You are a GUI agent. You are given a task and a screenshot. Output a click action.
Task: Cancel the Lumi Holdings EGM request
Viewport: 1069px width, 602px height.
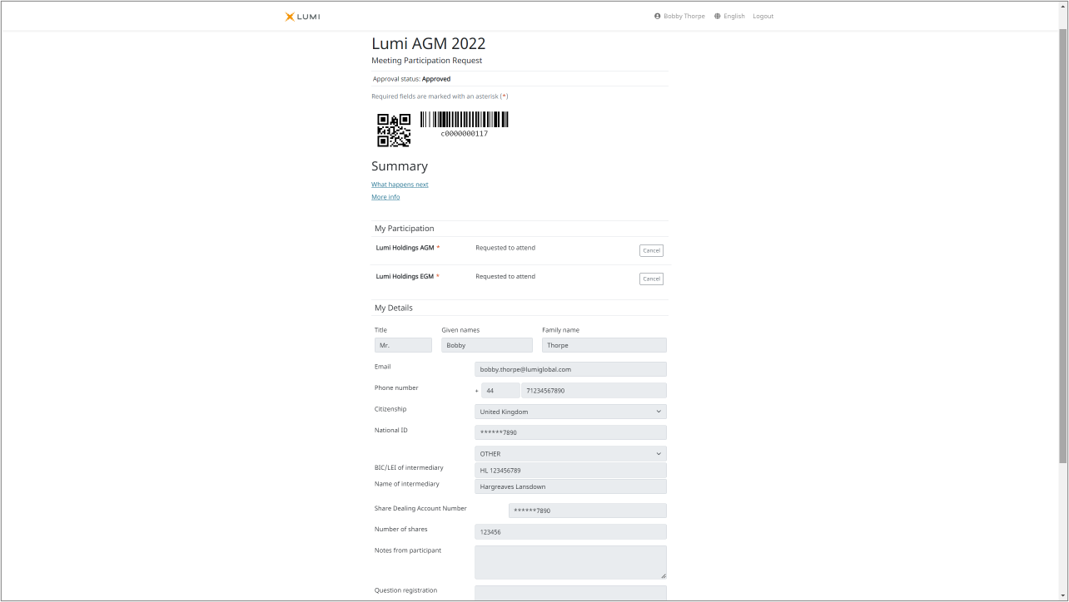[x=651, y=279]
